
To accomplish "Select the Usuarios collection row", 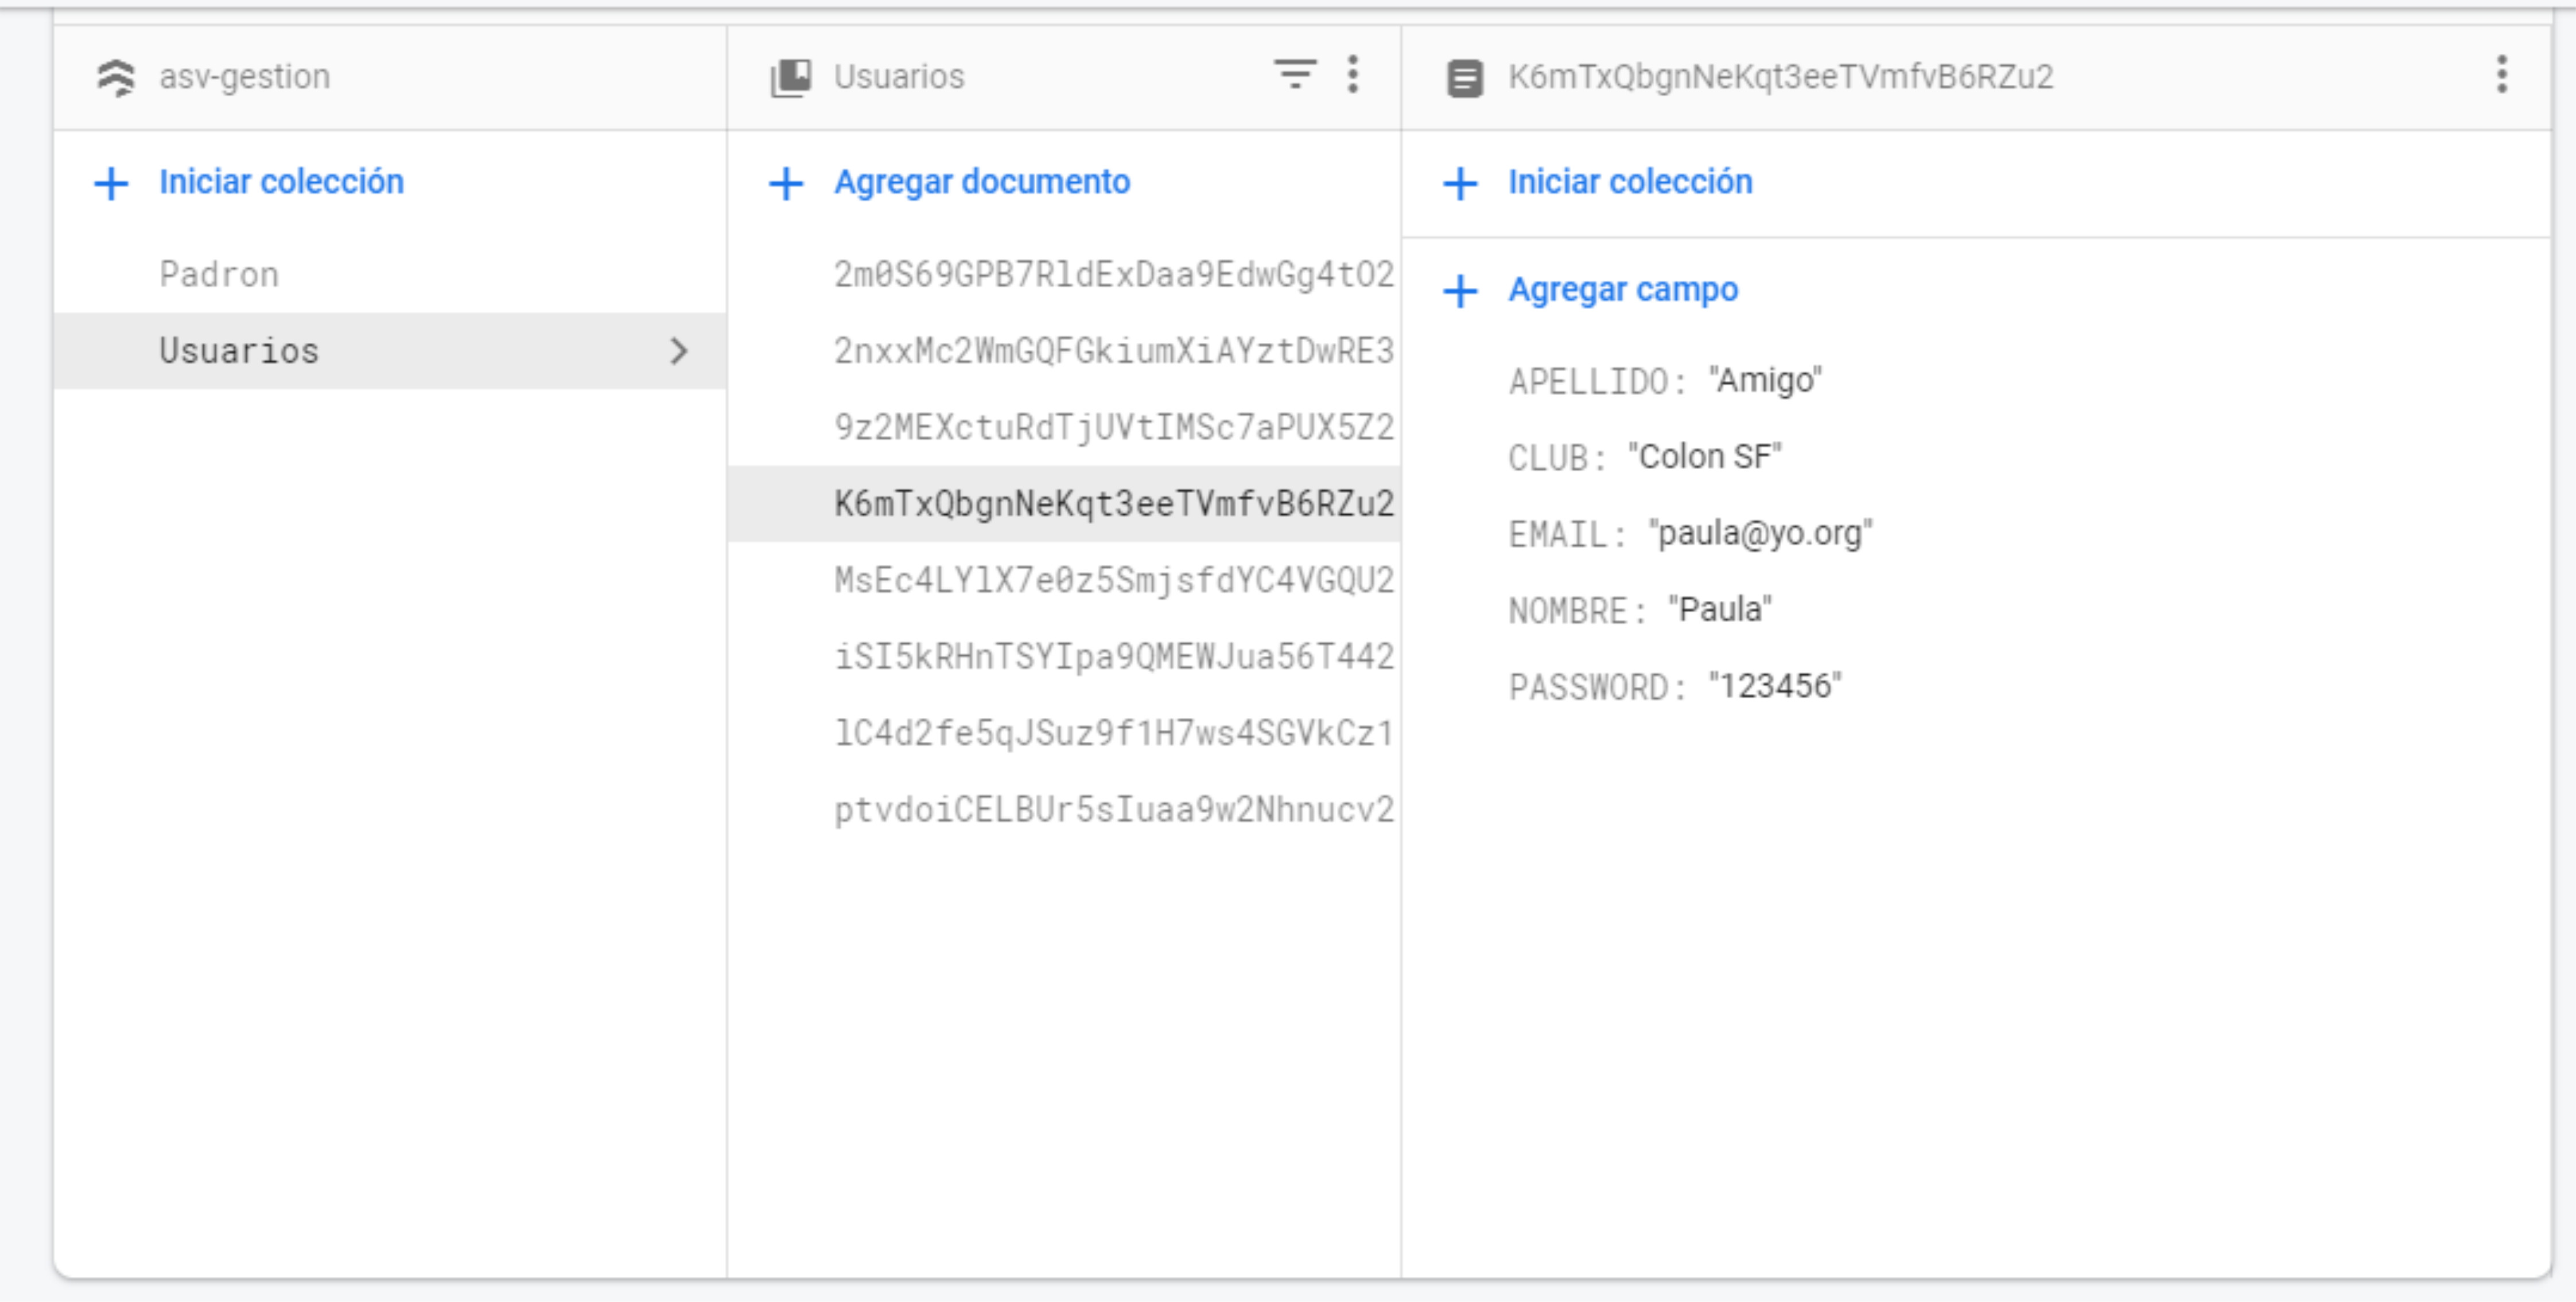I will (x=390, y=351).
